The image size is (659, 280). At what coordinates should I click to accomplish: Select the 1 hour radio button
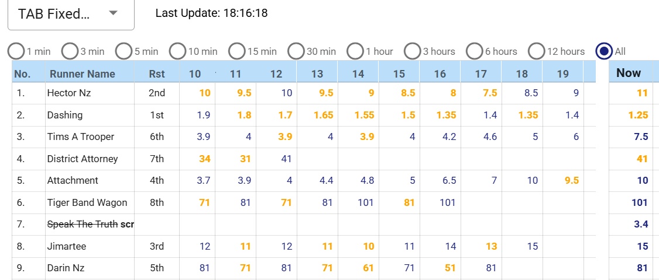pos(356,51)
